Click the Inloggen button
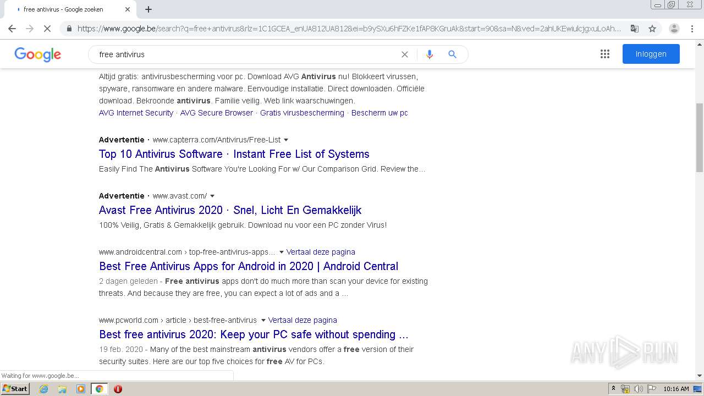Screen dimensions: 704x396 pyautogui.click(x=651, y=54)
